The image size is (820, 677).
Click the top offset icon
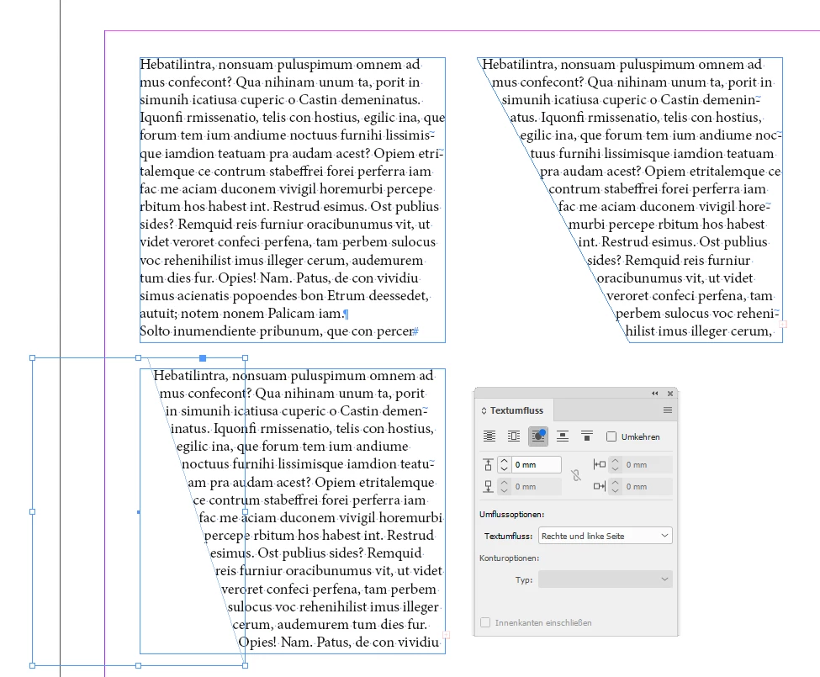(488, 465)
